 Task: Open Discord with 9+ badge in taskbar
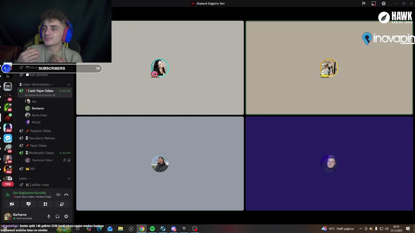coord(173,229)
